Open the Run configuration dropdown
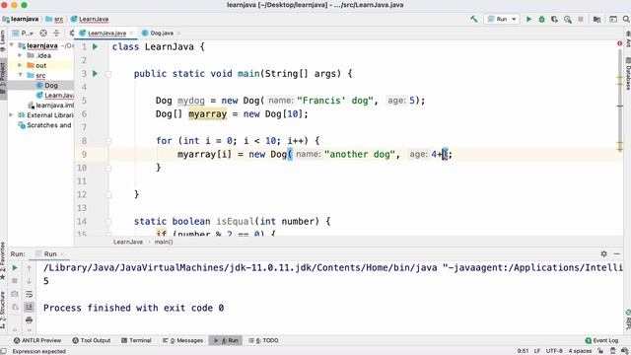The width and height of the screenshot is (631, 355). 502,19
